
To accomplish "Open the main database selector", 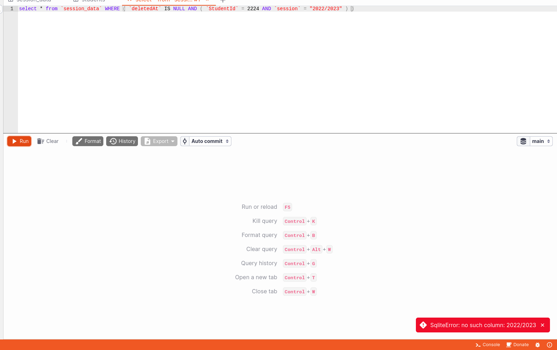I will click(x=535, y=141).
